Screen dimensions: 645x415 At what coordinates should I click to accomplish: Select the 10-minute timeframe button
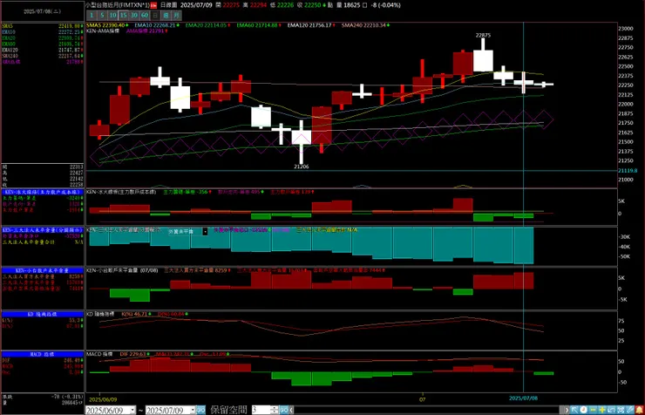112,15
